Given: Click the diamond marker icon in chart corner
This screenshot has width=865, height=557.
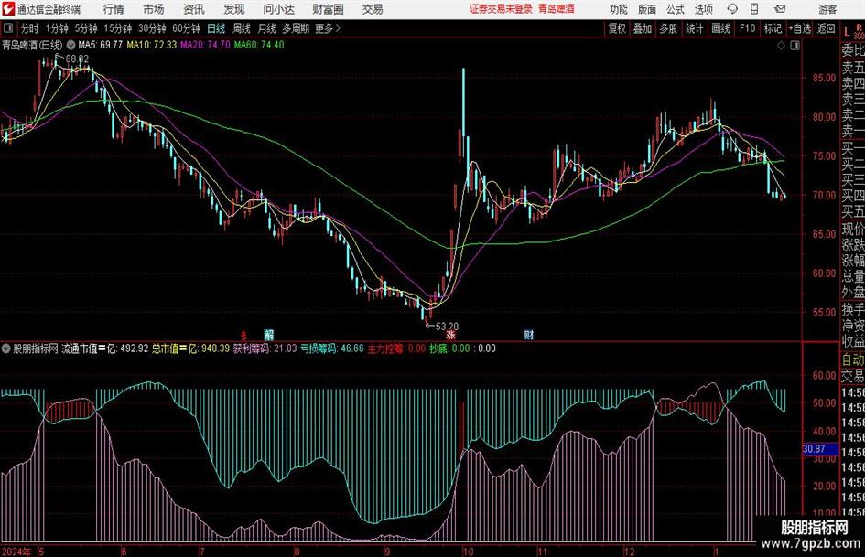Looking at the screenshot, I should pos(781,46).
